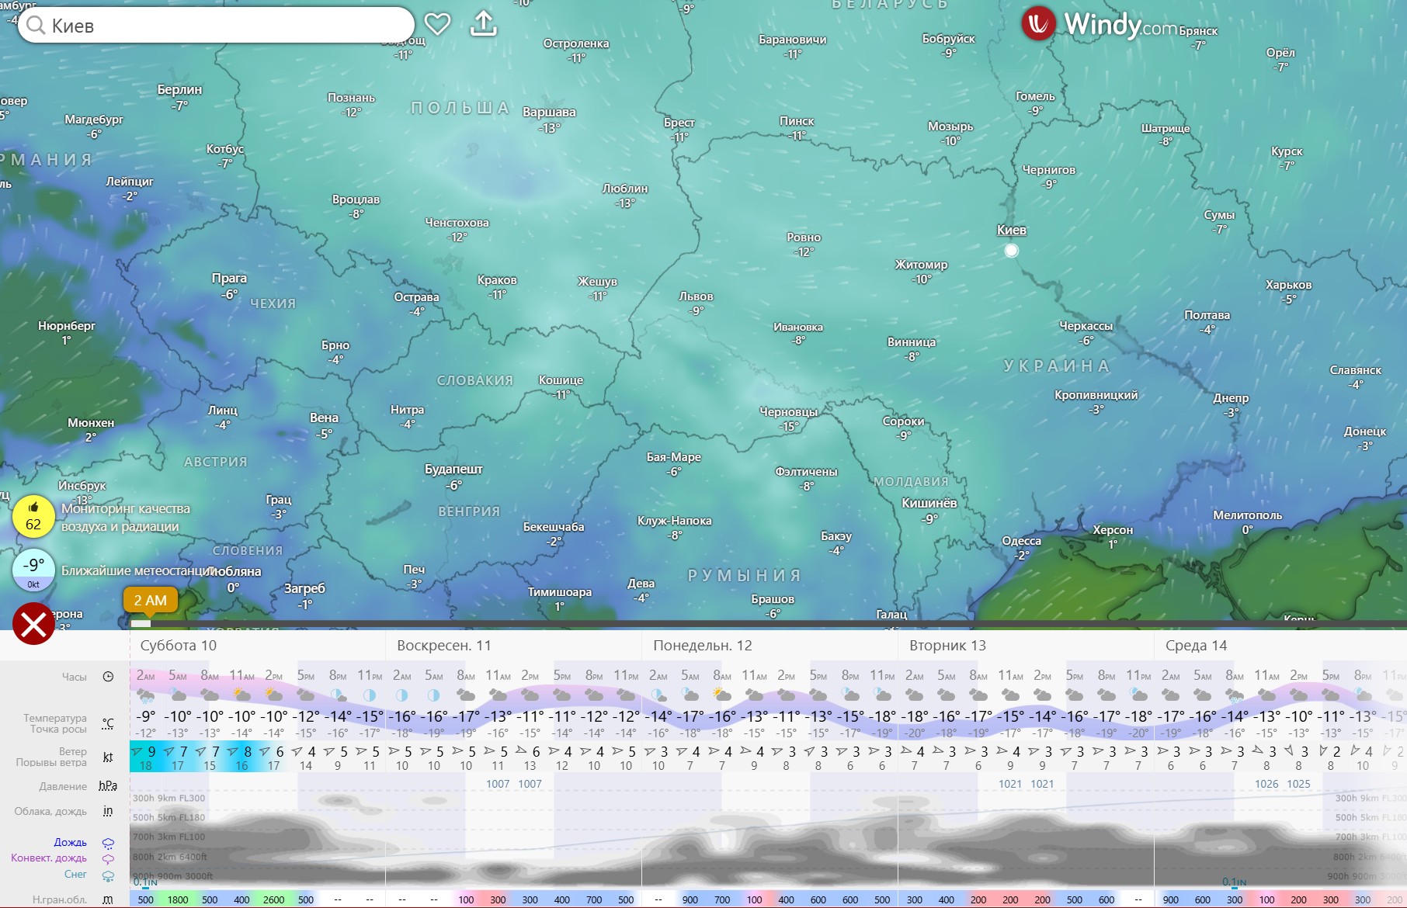1407x908 pixels.
Task: Click the Киев search input field
Action: [x=225, y=26]
